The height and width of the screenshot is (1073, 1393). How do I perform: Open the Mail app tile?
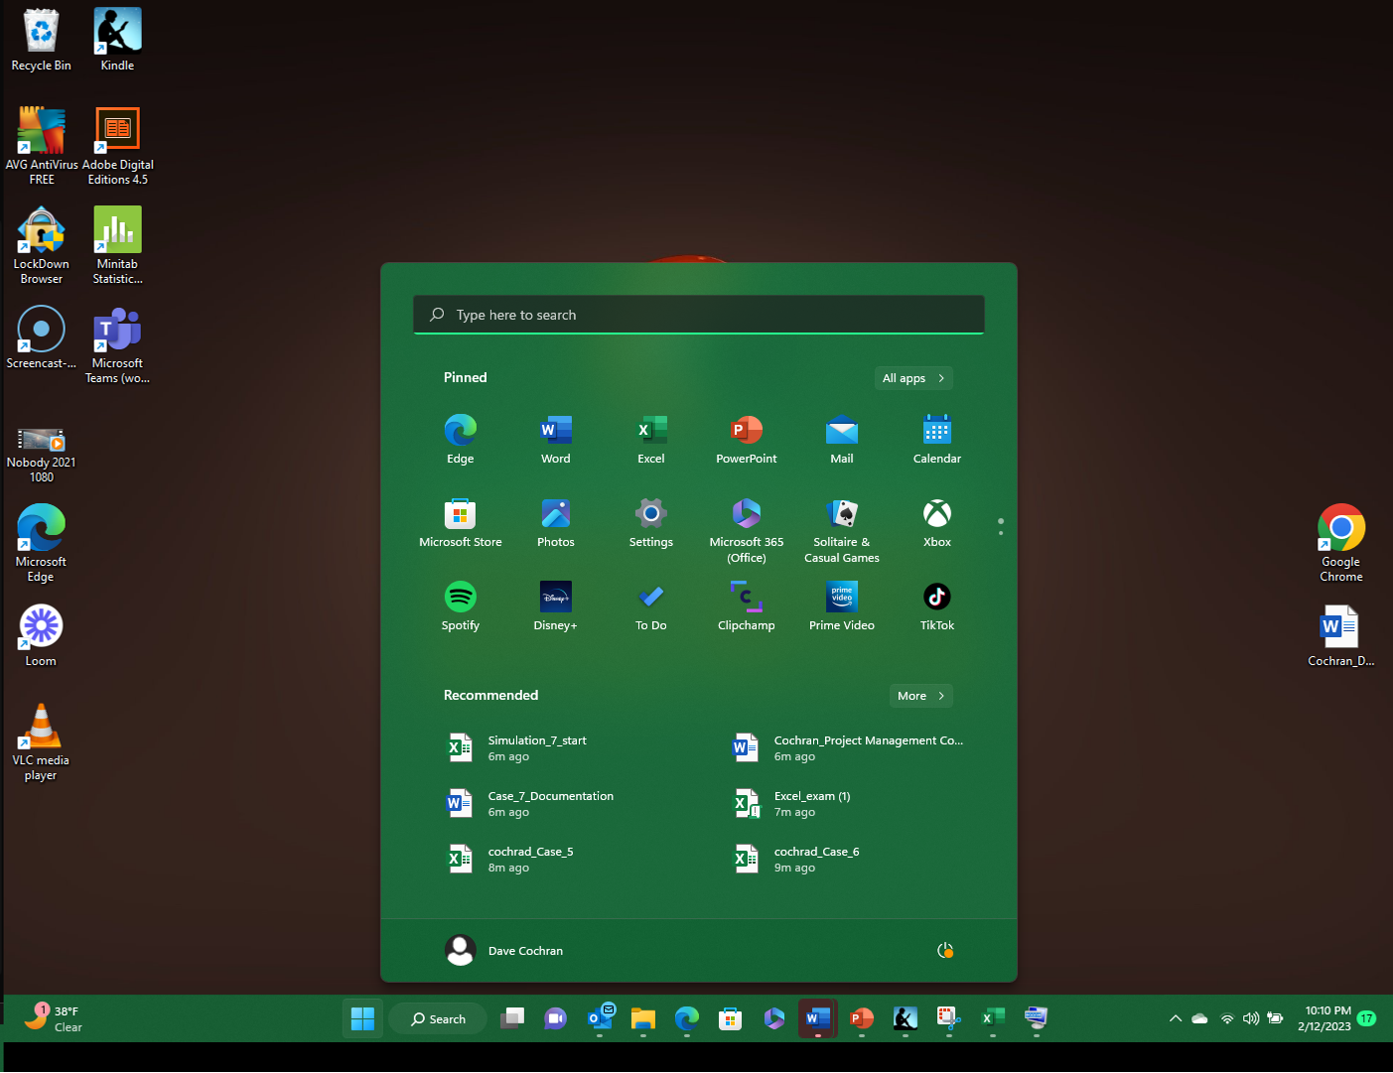click(x=841, y=439)
